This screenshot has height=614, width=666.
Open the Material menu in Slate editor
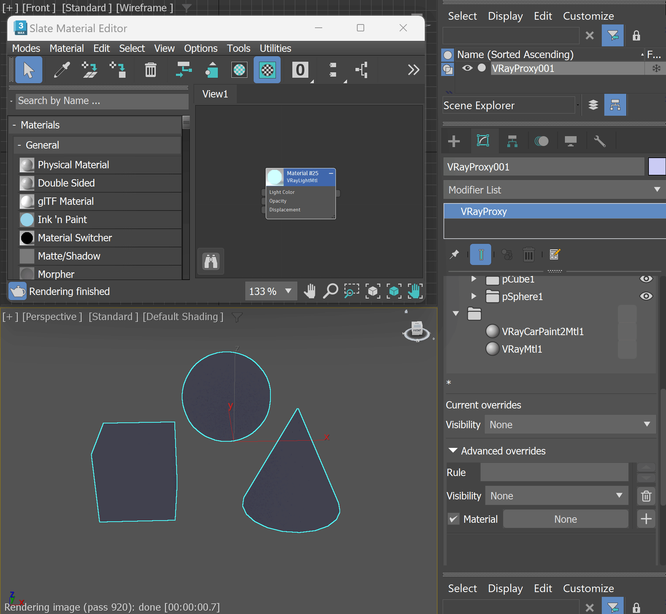[x=67, y=48]
